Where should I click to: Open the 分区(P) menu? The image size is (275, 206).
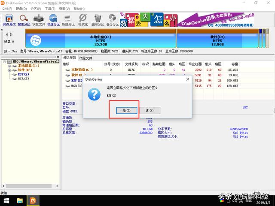click(36, 9)
